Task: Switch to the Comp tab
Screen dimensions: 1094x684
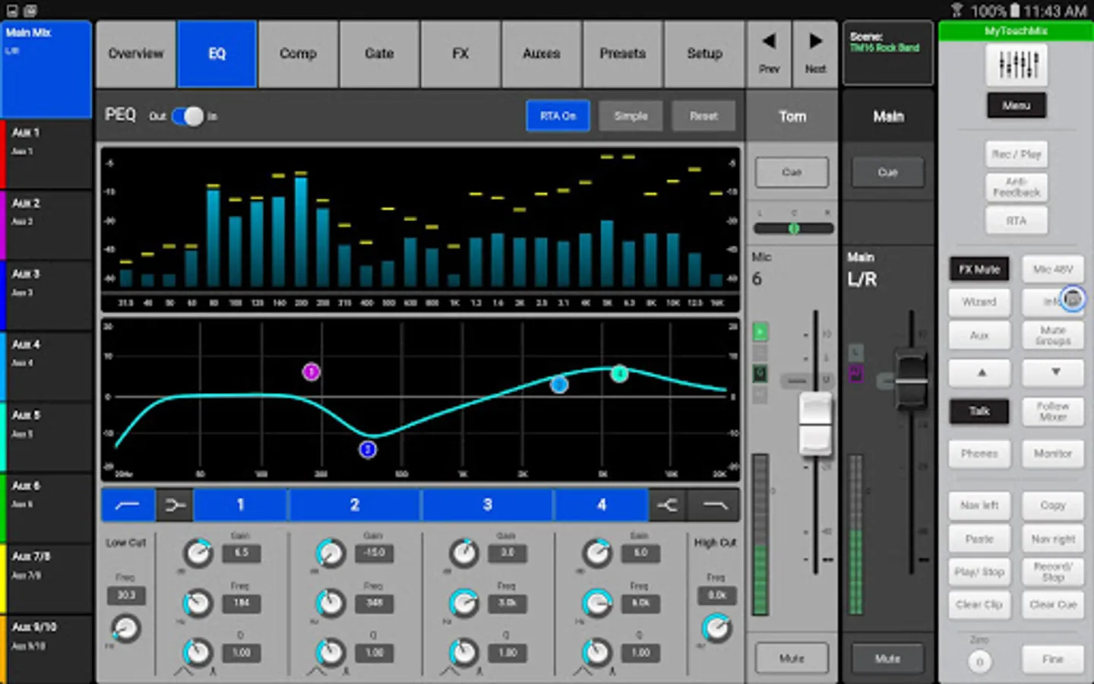Action: coord(298,53)
